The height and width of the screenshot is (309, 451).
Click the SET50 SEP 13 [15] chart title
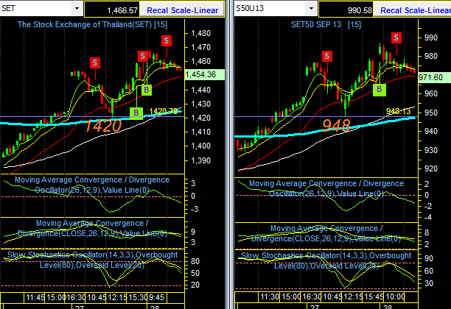326,24
